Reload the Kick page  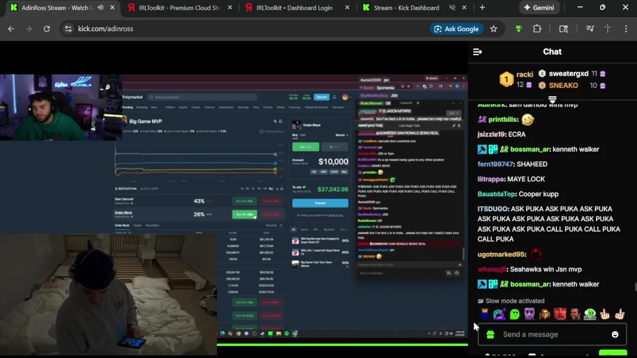pos(47,29)
